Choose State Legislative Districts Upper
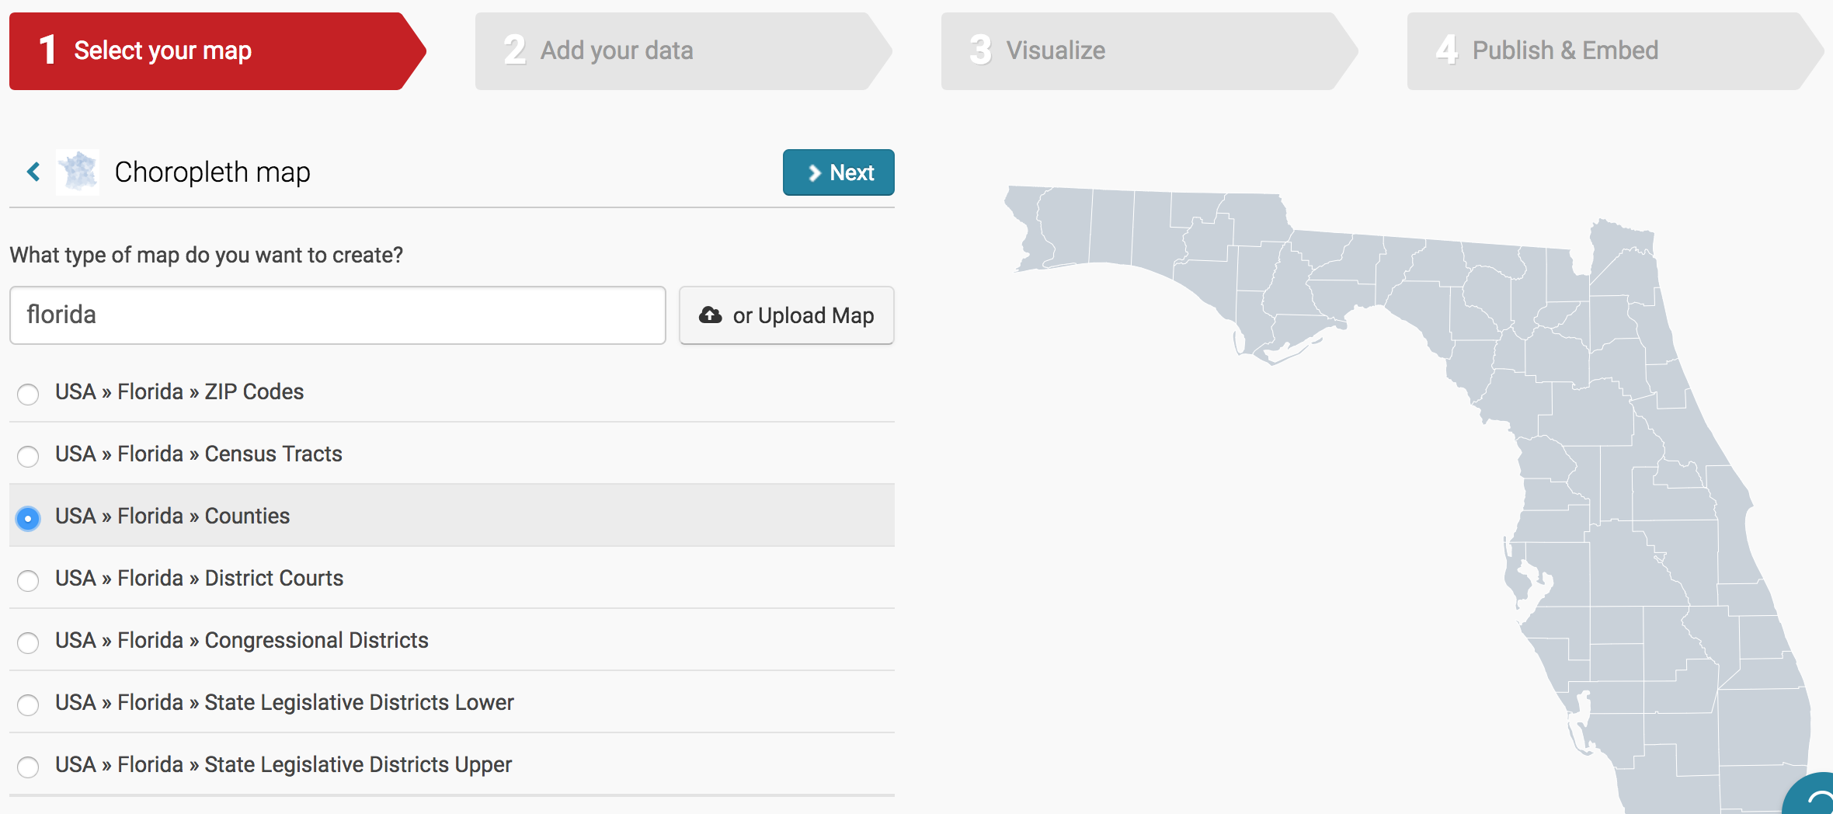This screenshot has width=1833, height=814. click(x=28, y=767)
